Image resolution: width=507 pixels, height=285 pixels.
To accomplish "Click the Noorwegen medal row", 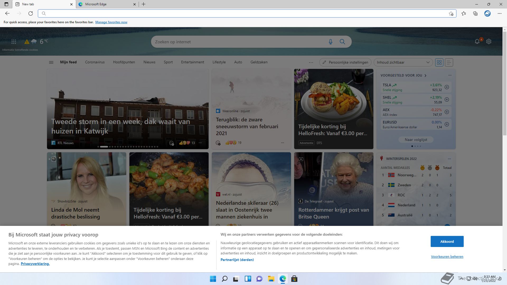I will point(416,175).
